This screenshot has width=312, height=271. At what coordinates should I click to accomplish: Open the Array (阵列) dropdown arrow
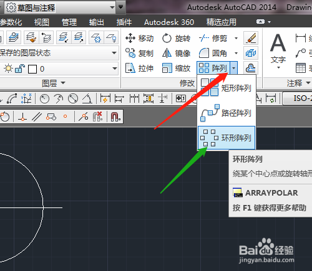(x=234, y=68)
